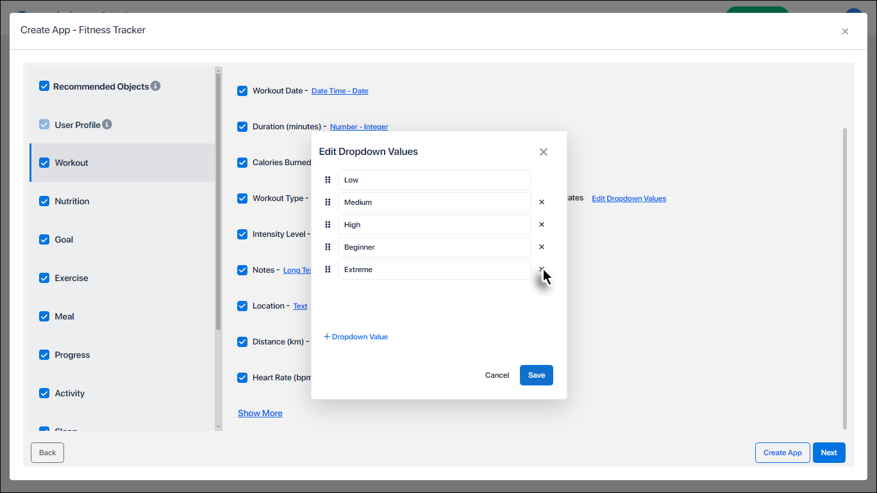Click the Create App button
Image resolution: width=877 pixels, height=493 pixels.
click(x=783, y=453)
